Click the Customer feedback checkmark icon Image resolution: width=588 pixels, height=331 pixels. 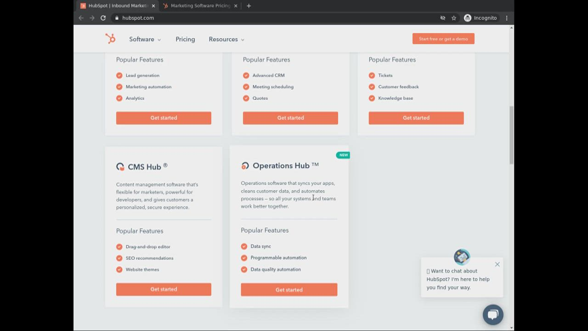point(372,87)
